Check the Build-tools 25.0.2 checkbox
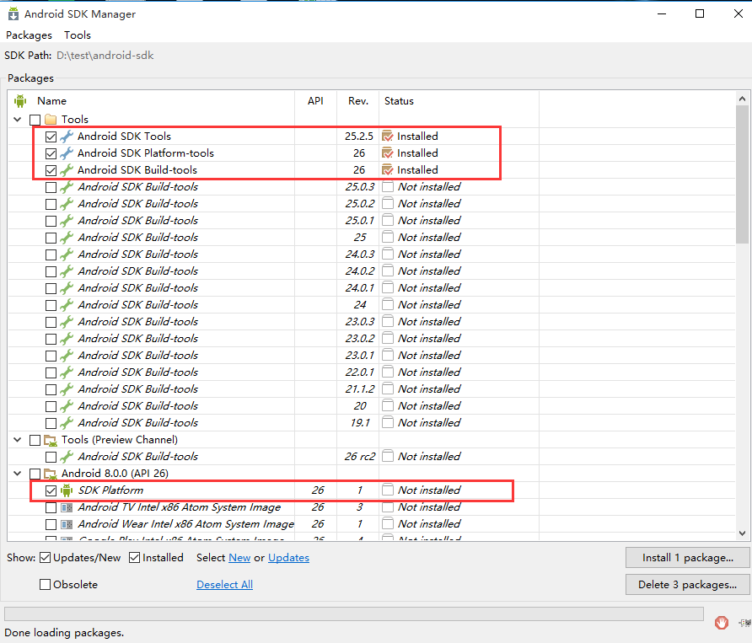The image size is (752, 643). pos(51,204)
